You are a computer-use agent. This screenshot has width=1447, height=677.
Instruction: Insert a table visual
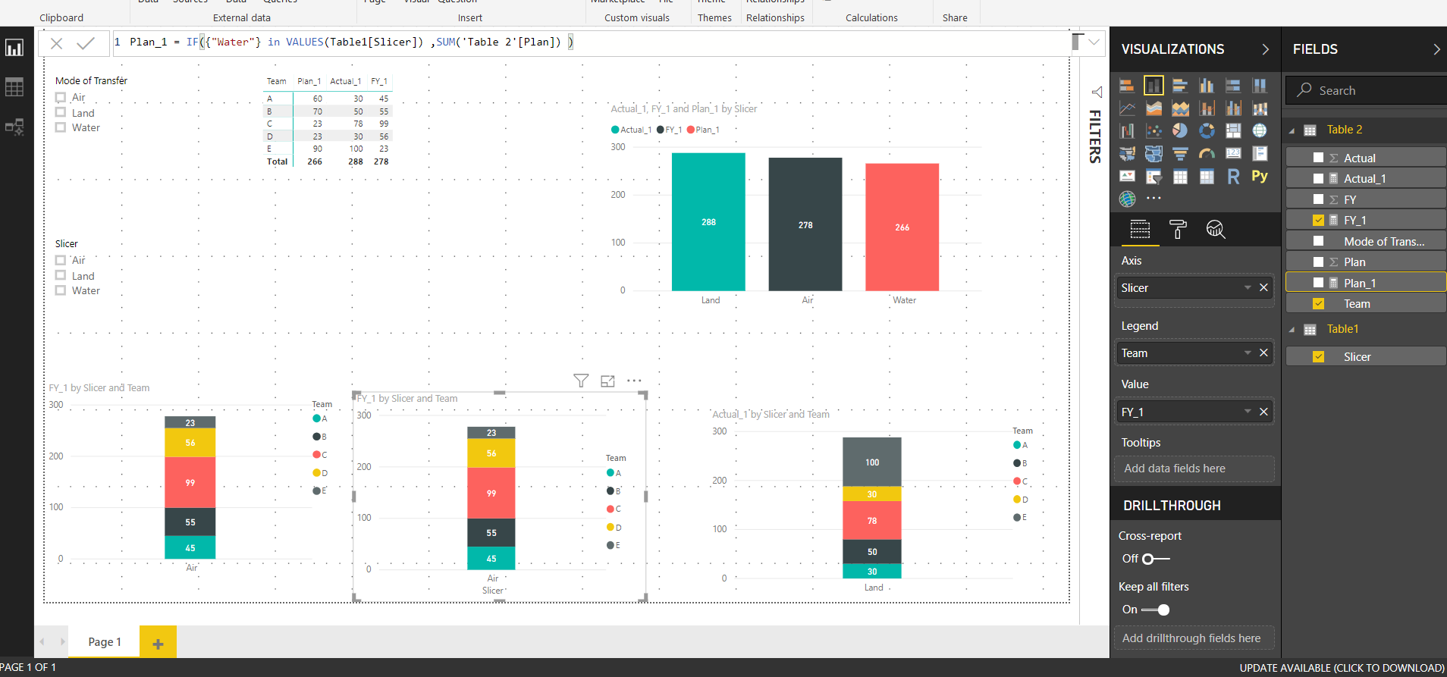[1180, 177]
